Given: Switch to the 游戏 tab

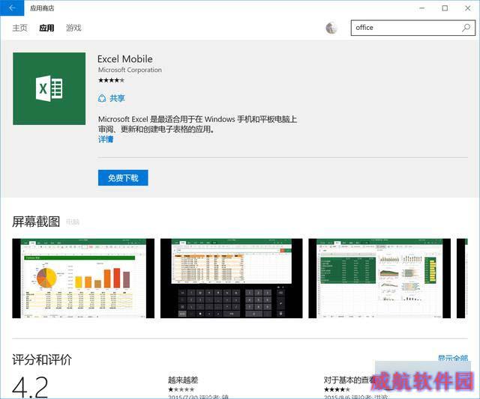Looking at the screenshot, I should (73, 28).
